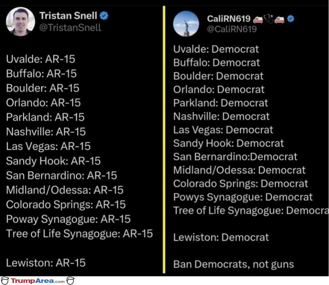Open the TrumpArea.com watermark link

coord(38,281)
